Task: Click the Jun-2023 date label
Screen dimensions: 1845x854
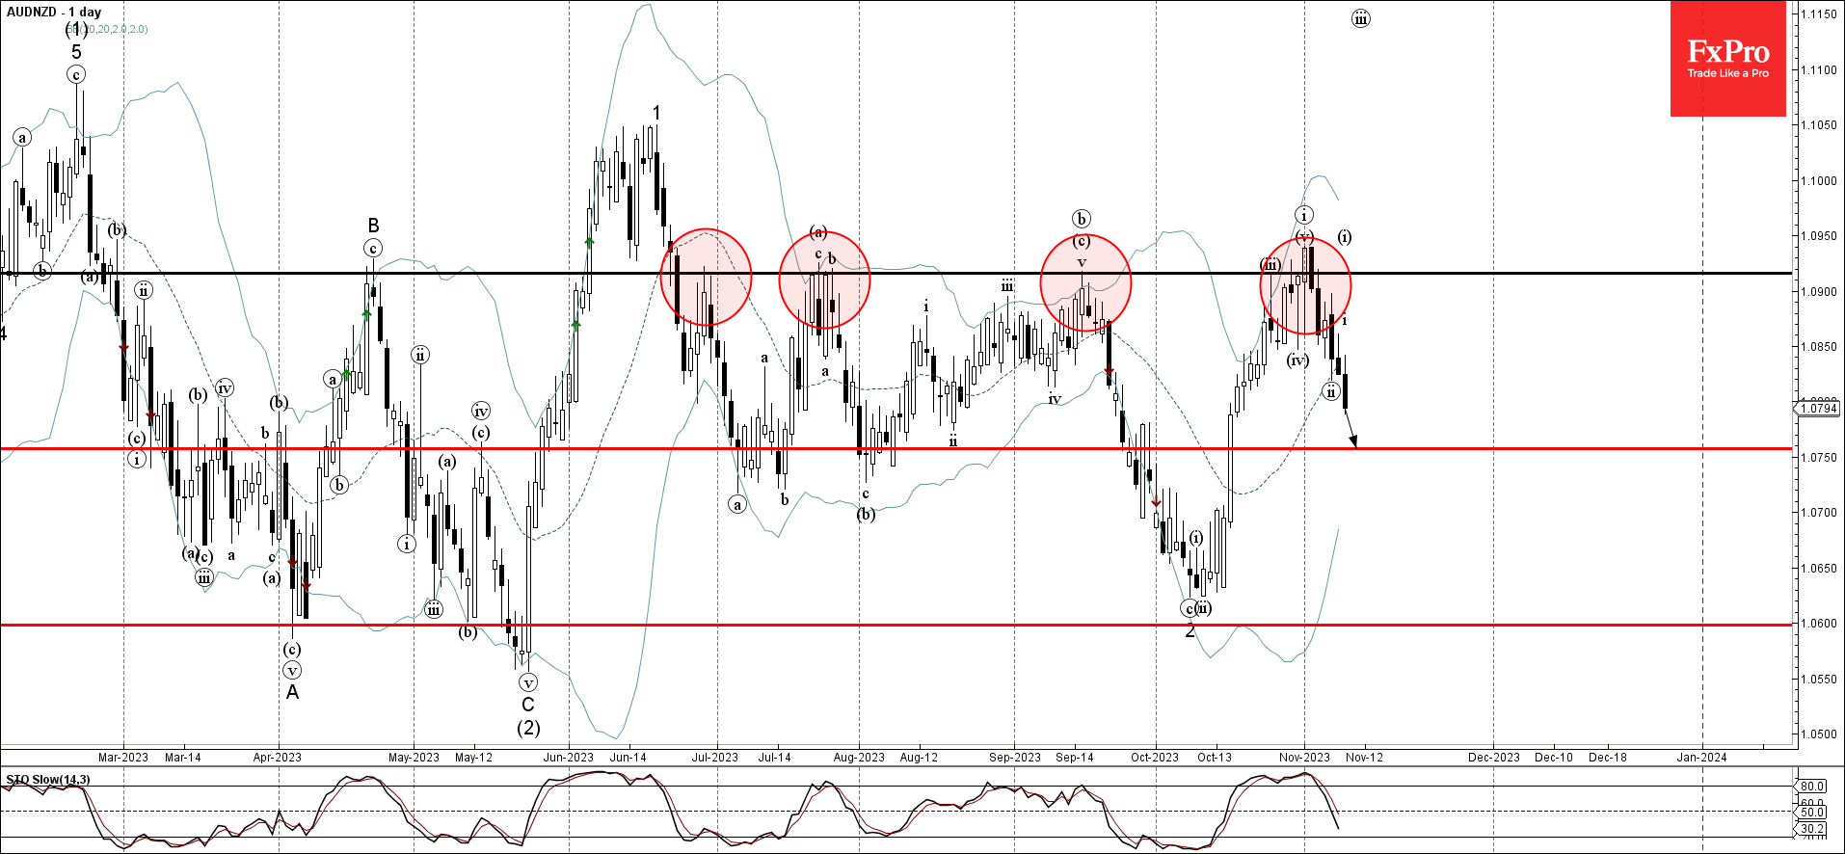Action: 568,758
